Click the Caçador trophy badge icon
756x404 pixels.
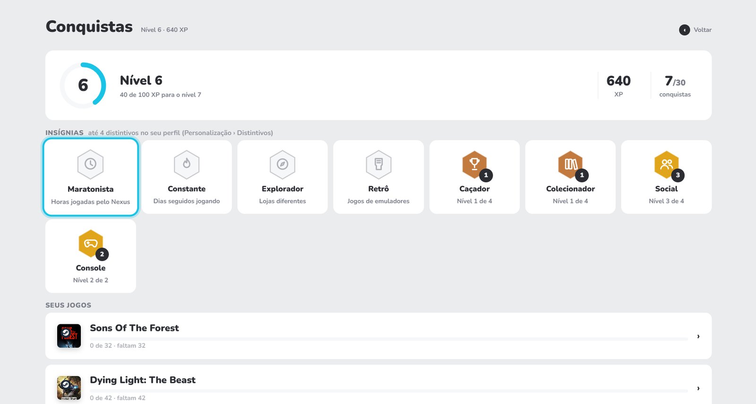[x=475, y=164]
